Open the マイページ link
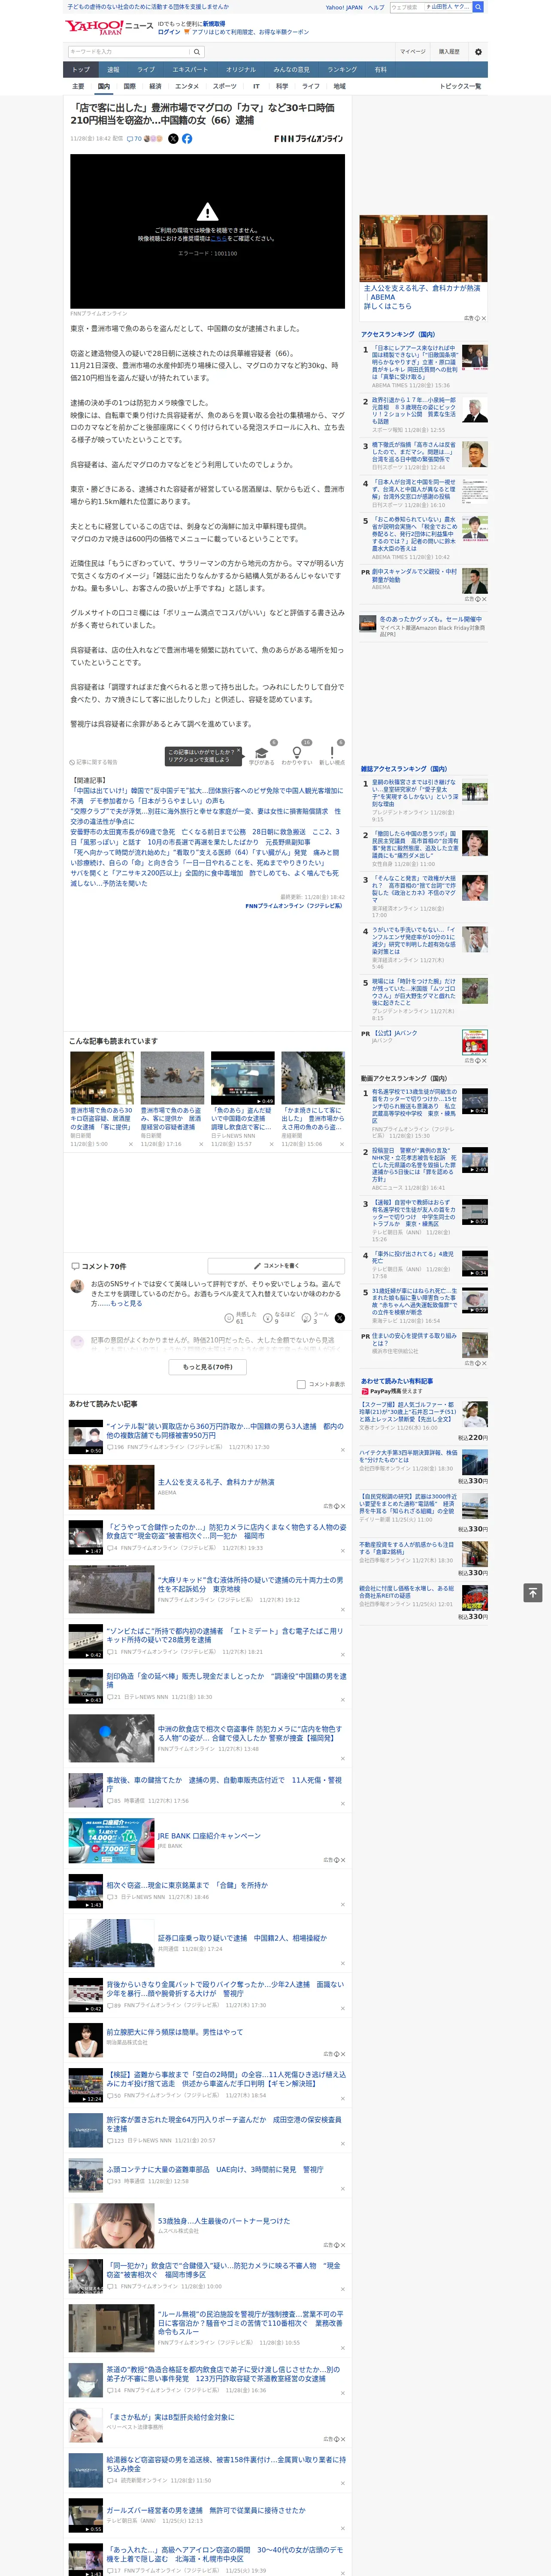Viewport: 551px width, 2576px height. (x=413, y=52)
